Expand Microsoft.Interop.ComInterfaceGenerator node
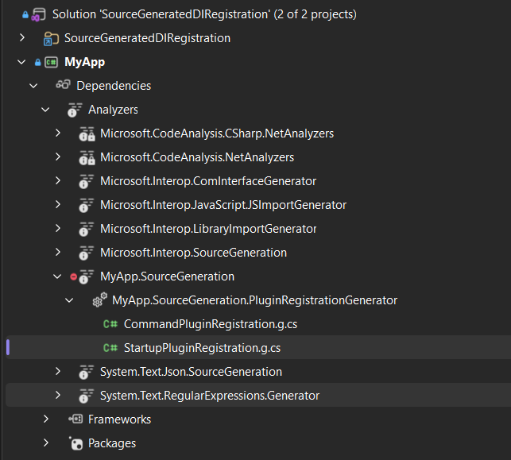Image resolution: width=511 pixels, height=460 pixels. tap(58, 180)
